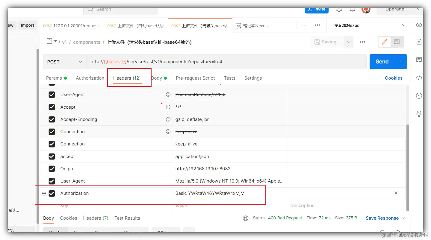This screenshot has height=240, width=431.
Task: Uncheck the accept application/json header
Action: click(52, 157)
